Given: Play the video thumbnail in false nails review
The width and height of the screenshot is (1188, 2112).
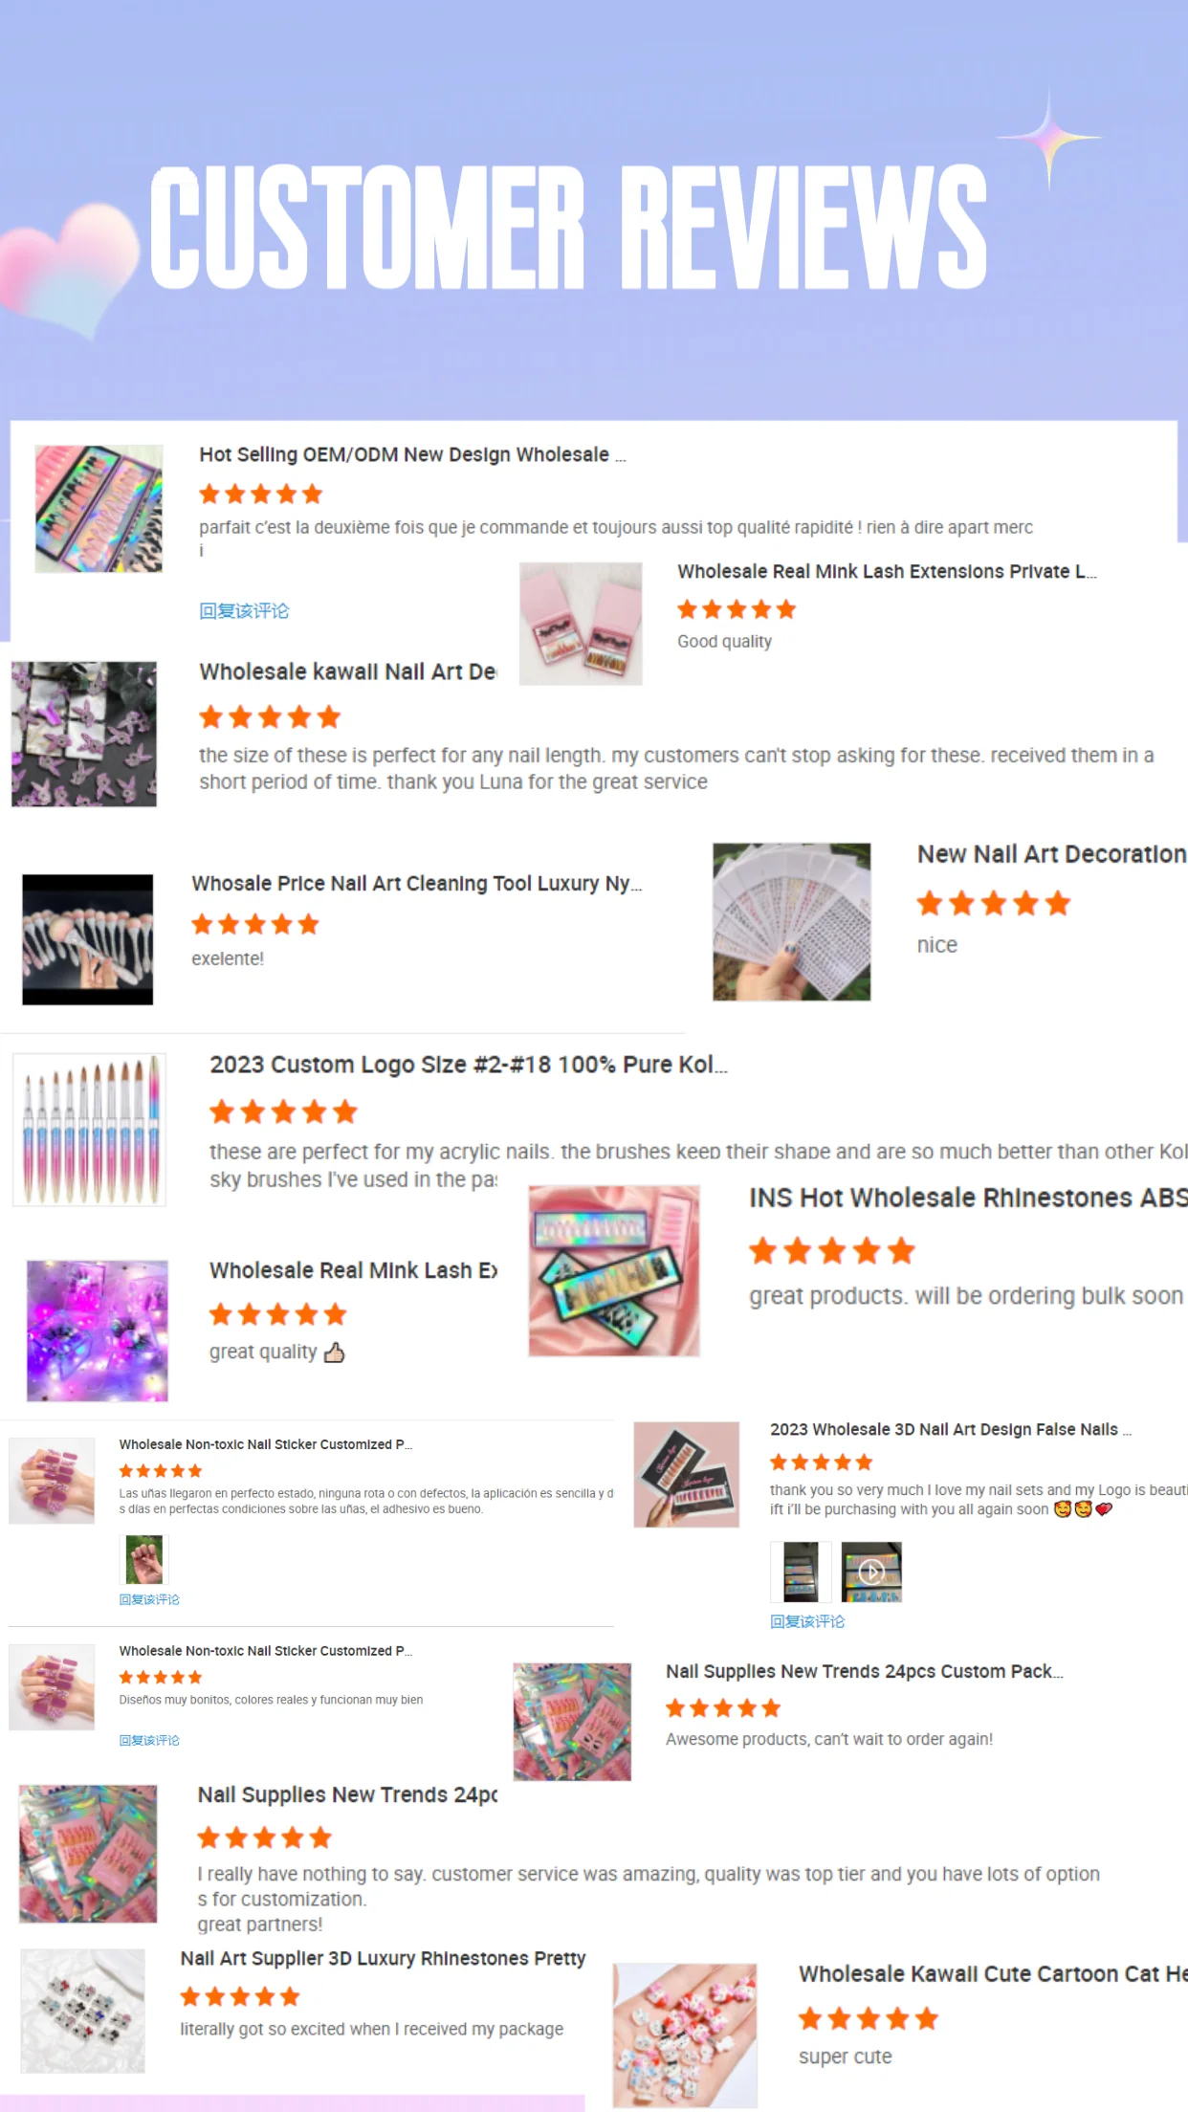Looking at the screenshot, I should click(871, 1572).
